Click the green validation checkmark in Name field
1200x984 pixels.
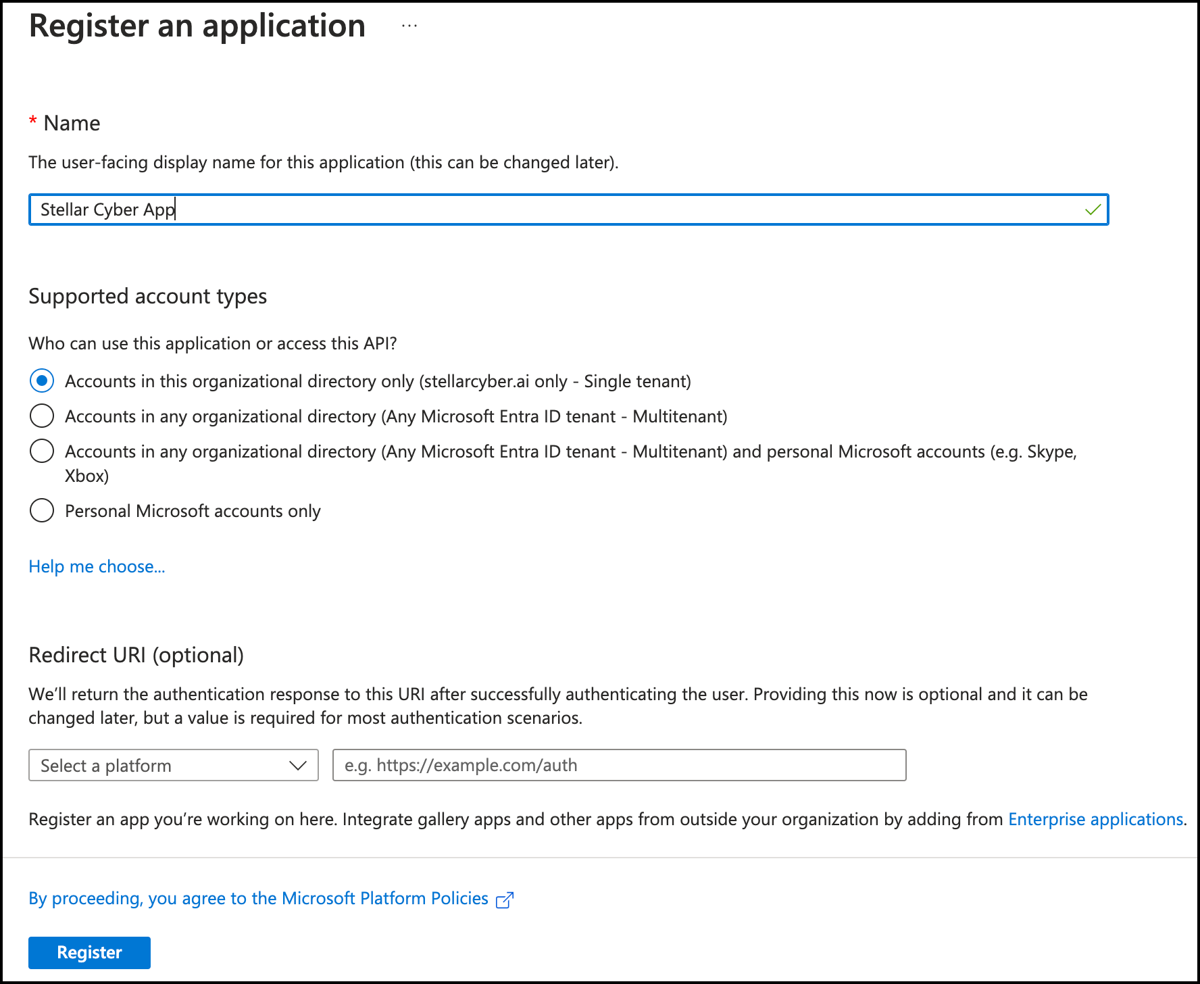(x=1092, y=210)
